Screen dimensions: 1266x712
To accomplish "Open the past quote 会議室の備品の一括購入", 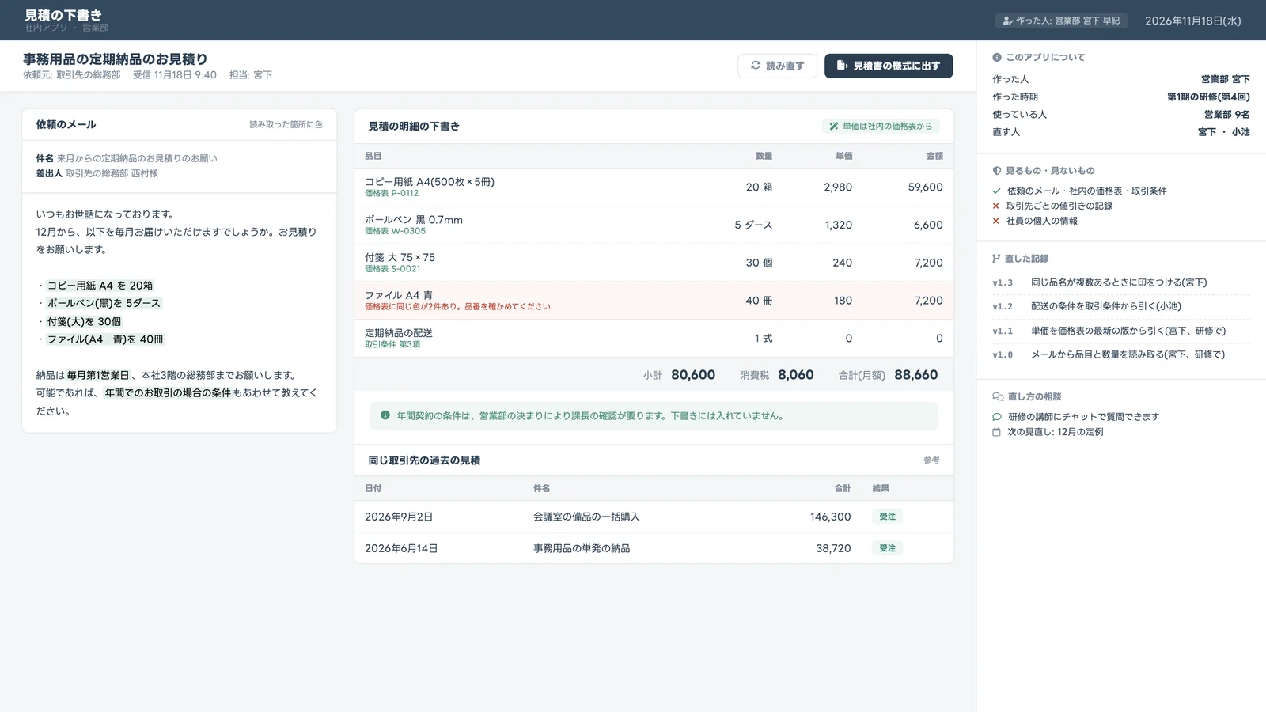I will 654,517.
